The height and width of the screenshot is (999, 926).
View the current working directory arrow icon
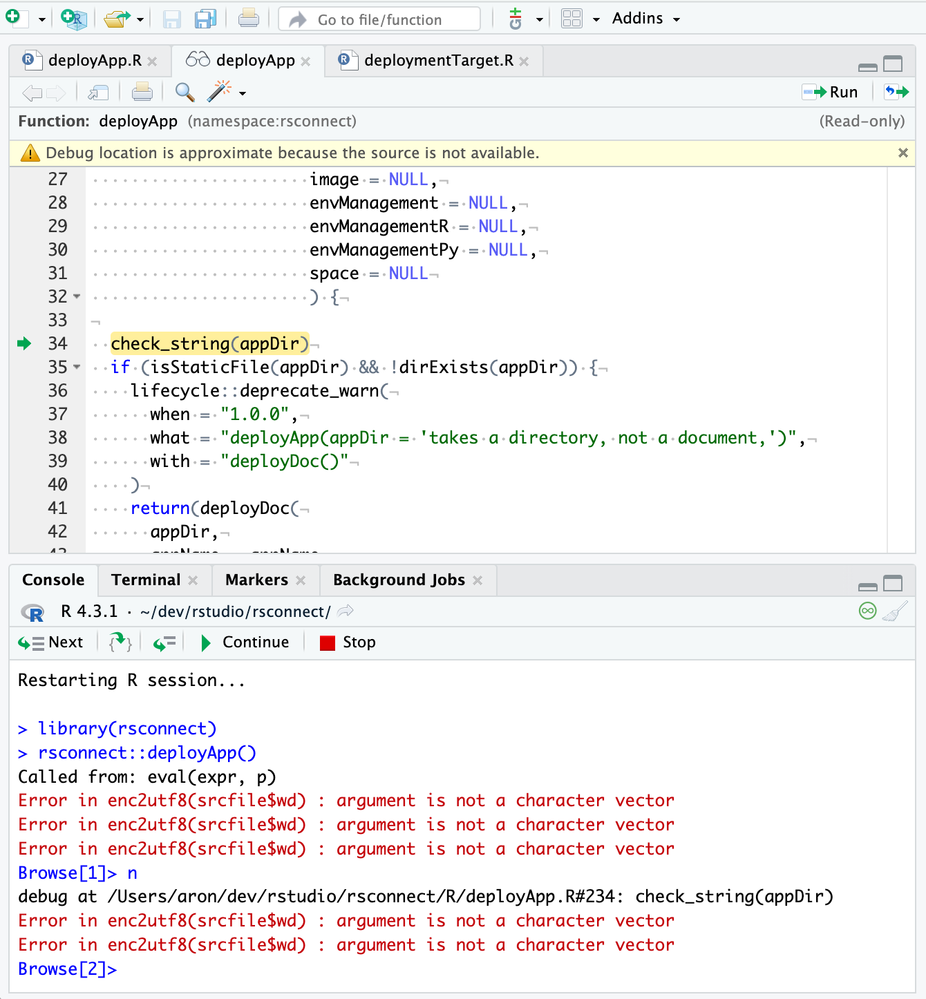click(x=346, y=611)
